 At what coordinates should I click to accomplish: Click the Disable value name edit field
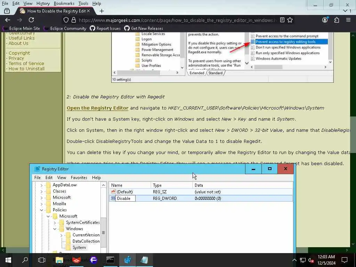click(126, 199)
